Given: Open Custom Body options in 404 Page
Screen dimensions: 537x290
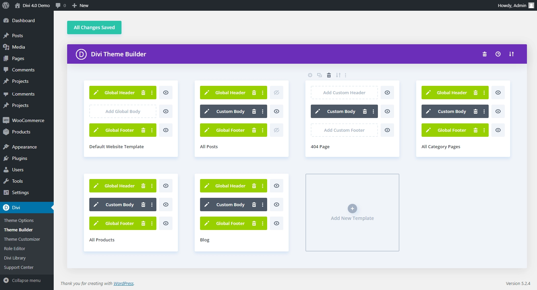Looking at the screenshot, I should tap(373, 111).
